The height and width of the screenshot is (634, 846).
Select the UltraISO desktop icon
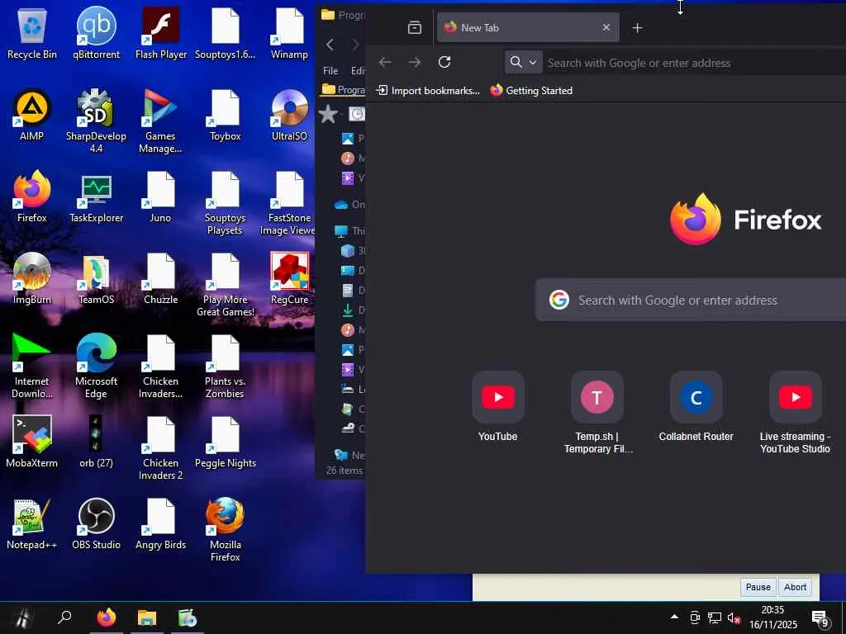[x=289, y=115]
